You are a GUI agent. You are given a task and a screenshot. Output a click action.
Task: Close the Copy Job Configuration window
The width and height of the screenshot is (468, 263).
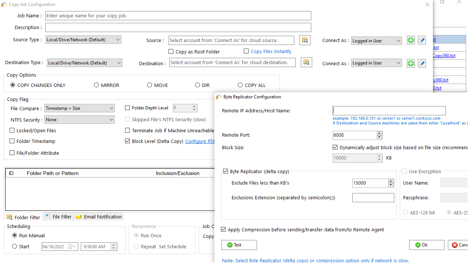(427, 4)
